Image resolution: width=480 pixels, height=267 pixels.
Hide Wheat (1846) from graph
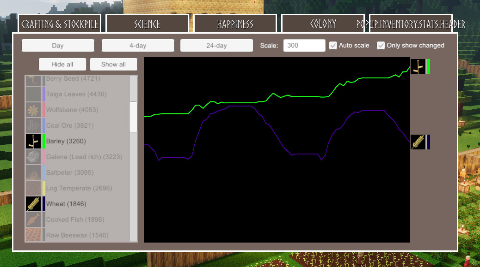pos(66,204)
